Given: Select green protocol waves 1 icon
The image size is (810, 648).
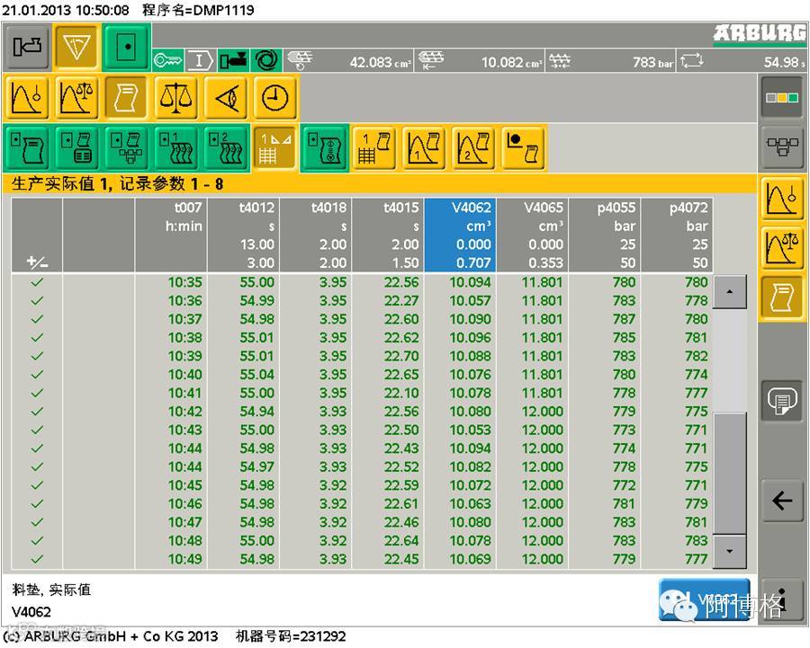Looking at the screenshot, I should point(175,147).
